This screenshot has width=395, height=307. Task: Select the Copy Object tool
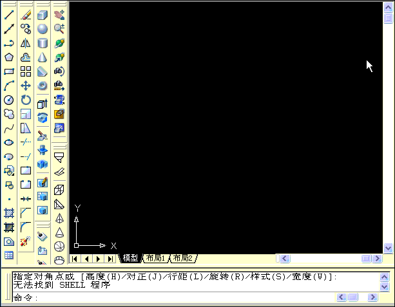point(26,29)
